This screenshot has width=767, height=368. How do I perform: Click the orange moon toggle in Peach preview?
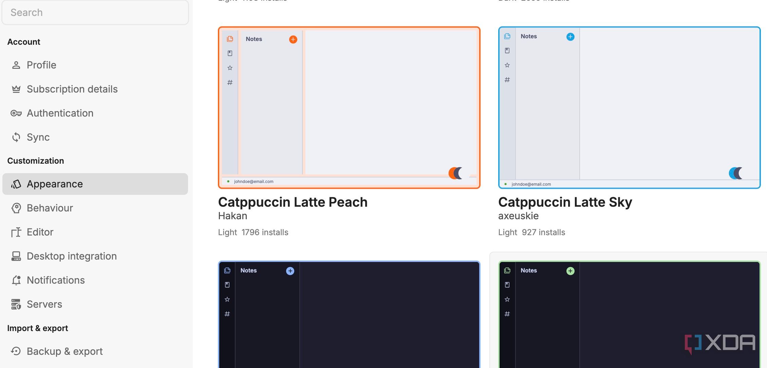[x=455, y=173]
